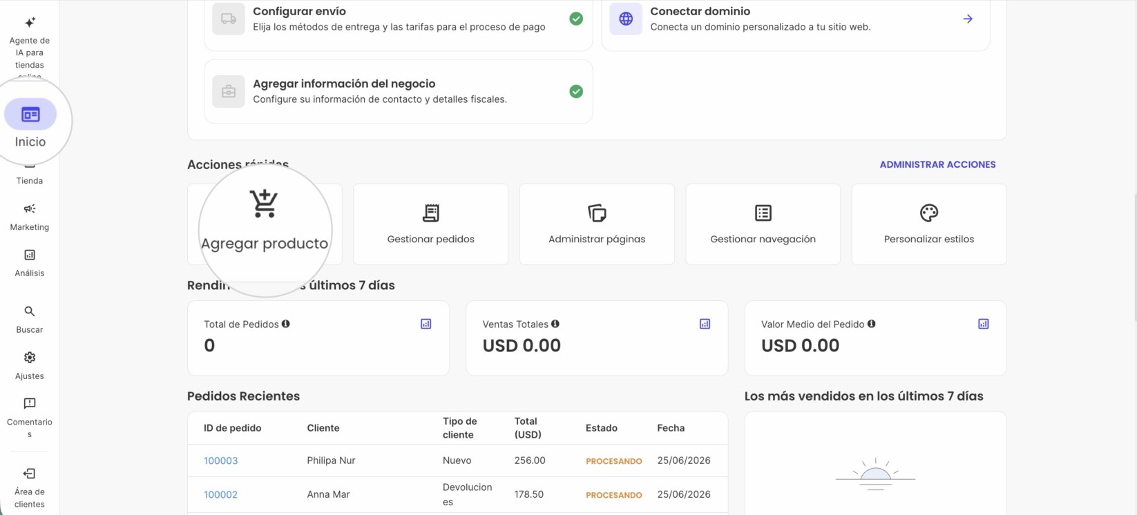Open order 100002

220,494
